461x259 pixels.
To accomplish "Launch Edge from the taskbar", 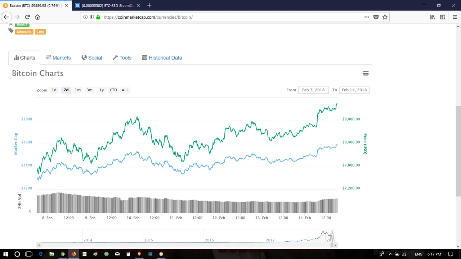I will (41, 254).
